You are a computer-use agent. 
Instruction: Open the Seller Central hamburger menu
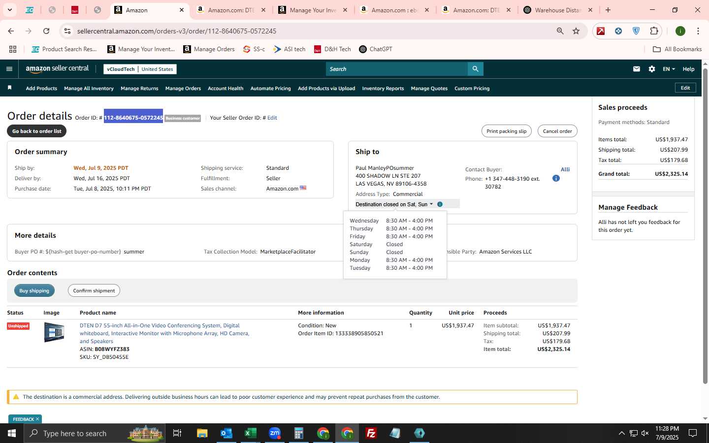click(x=9, y=69)
